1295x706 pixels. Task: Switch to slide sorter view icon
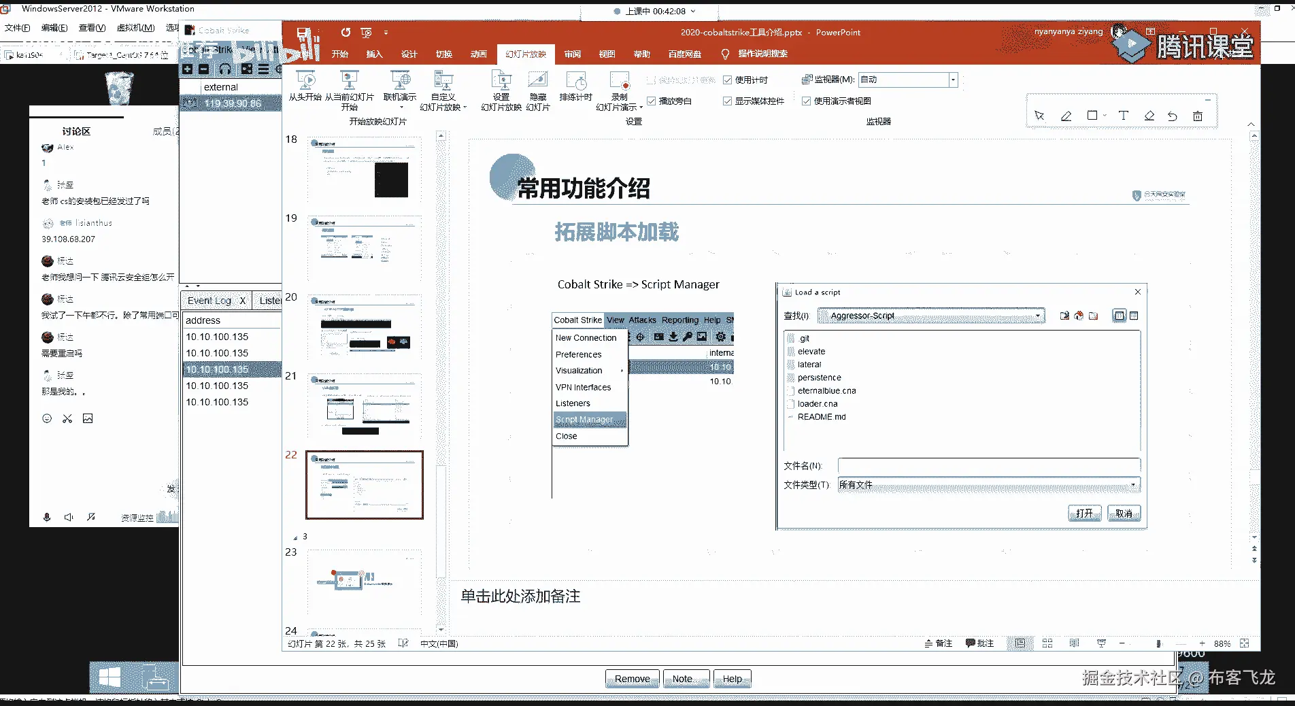pyautogui.click(x=1047, y=643)
